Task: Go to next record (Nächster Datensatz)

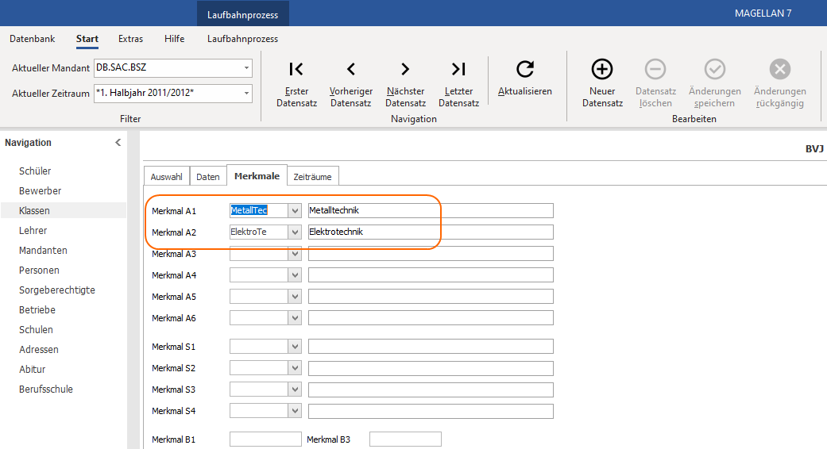Action: pyautogui.click(x=405, y=69)
